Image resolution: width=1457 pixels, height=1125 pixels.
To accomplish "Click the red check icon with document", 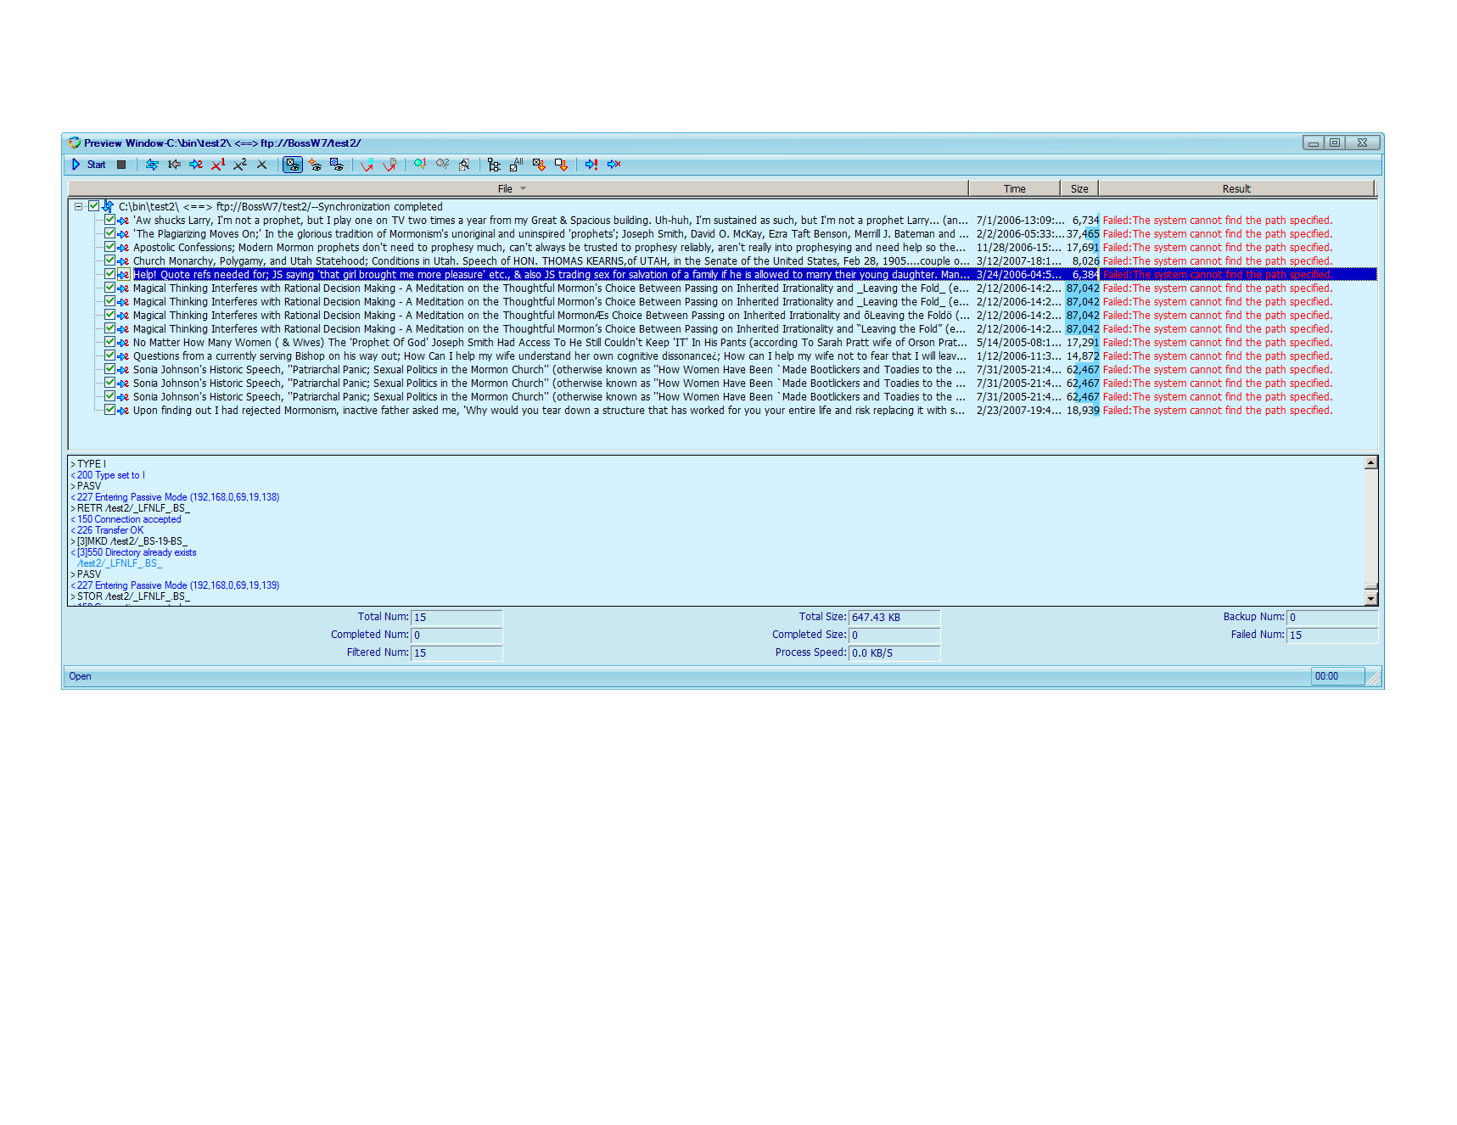I will click(389, 165).
